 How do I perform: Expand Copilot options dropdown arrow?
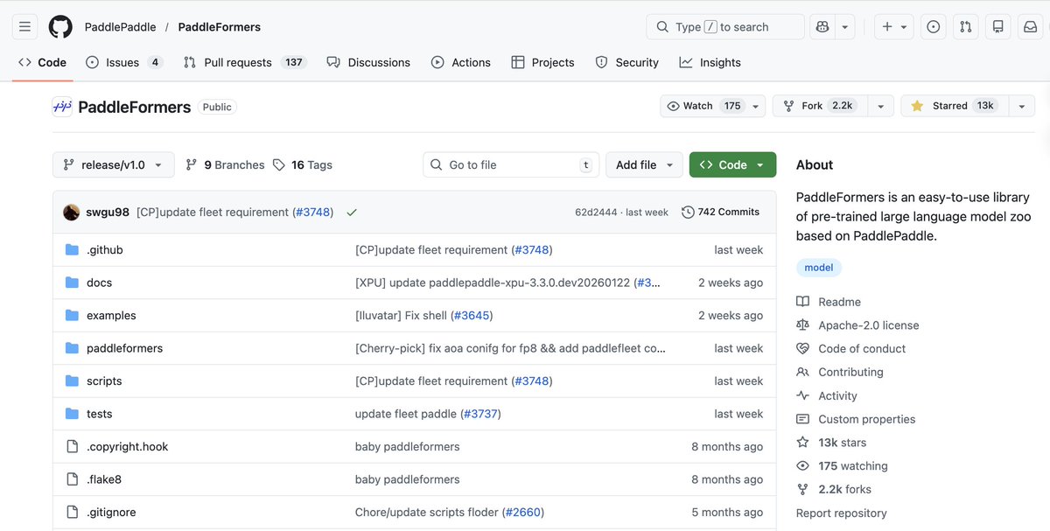[845, 27]
